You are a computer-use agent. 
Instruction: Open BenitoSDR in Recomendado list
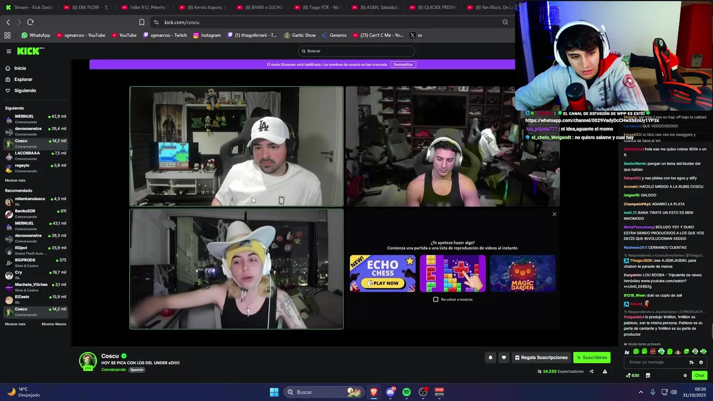(36, 213)
